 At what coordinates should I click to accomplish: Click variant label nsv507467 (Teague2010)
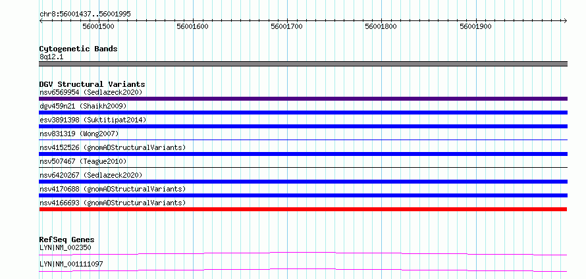point(83,161)
